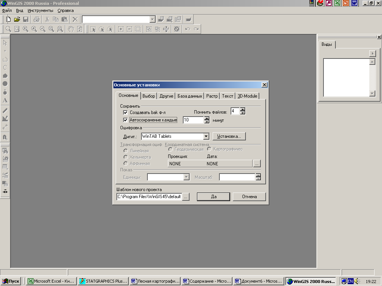Image resolution: width=382 pixels, height=286 pixels.
Task: Click the Помнить файлов number field
Action: click(235, 111)
